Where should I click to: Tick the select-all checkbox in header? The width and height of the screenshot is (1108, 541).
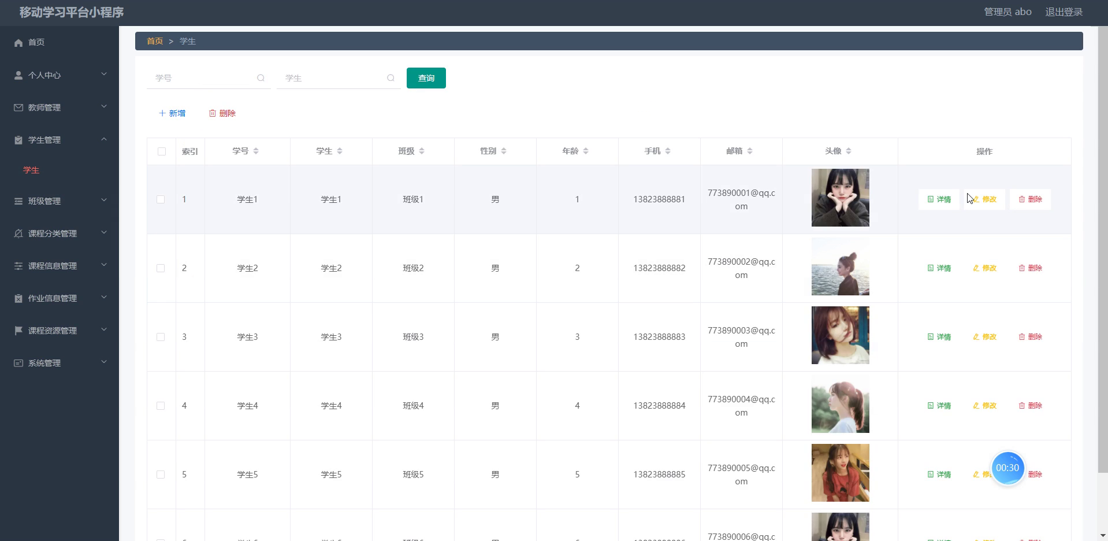pyautogui.click(x=162, y=151)
